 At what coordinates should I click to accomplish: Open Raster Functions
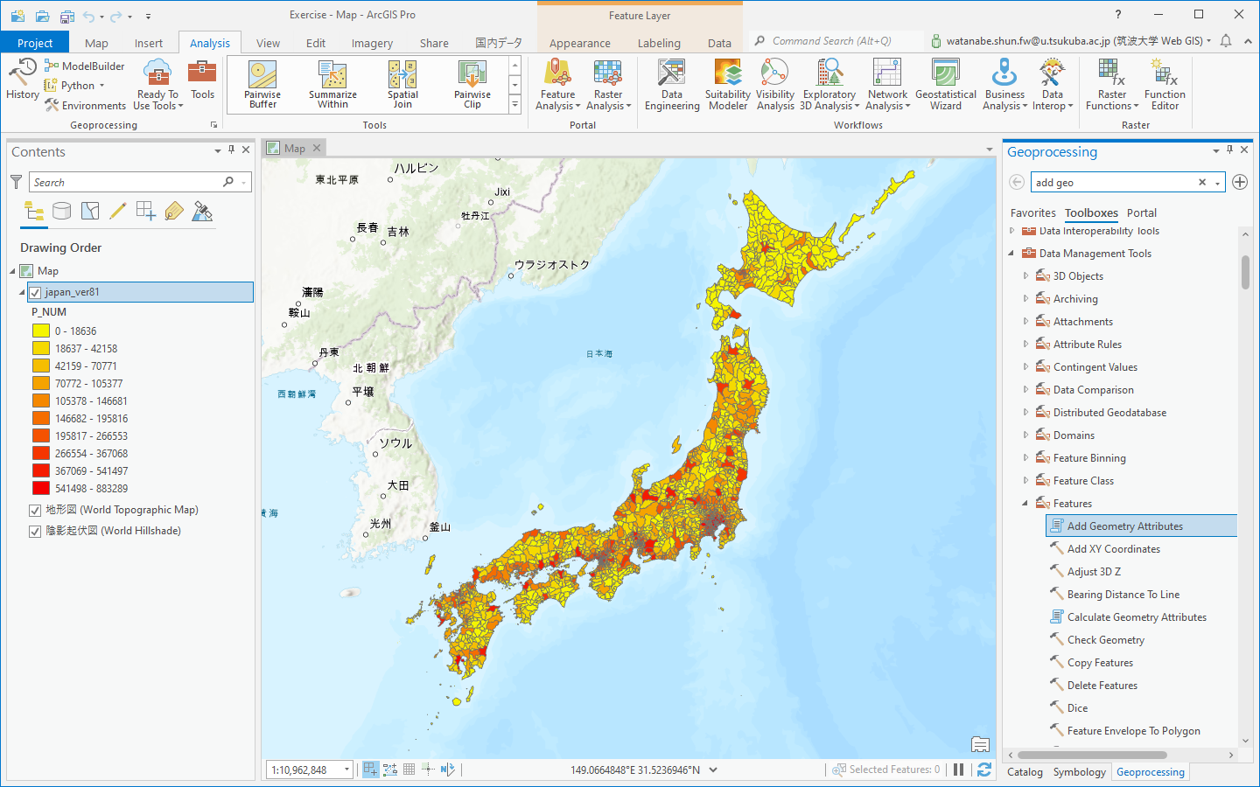coord(1112,85)
